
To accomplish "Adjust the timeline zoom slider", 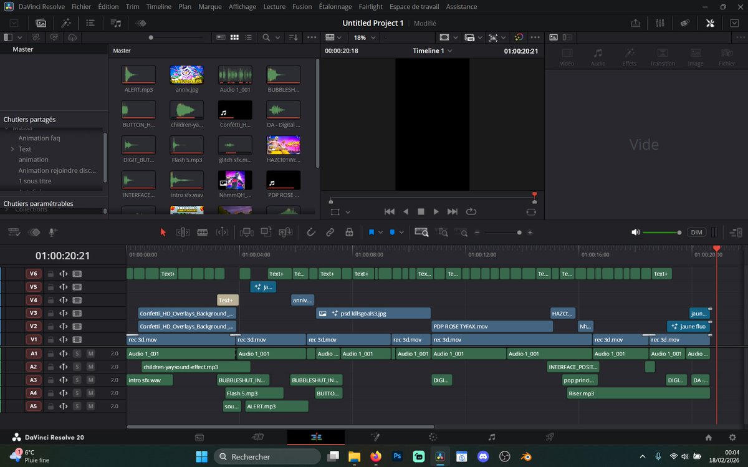I will 503,233.
